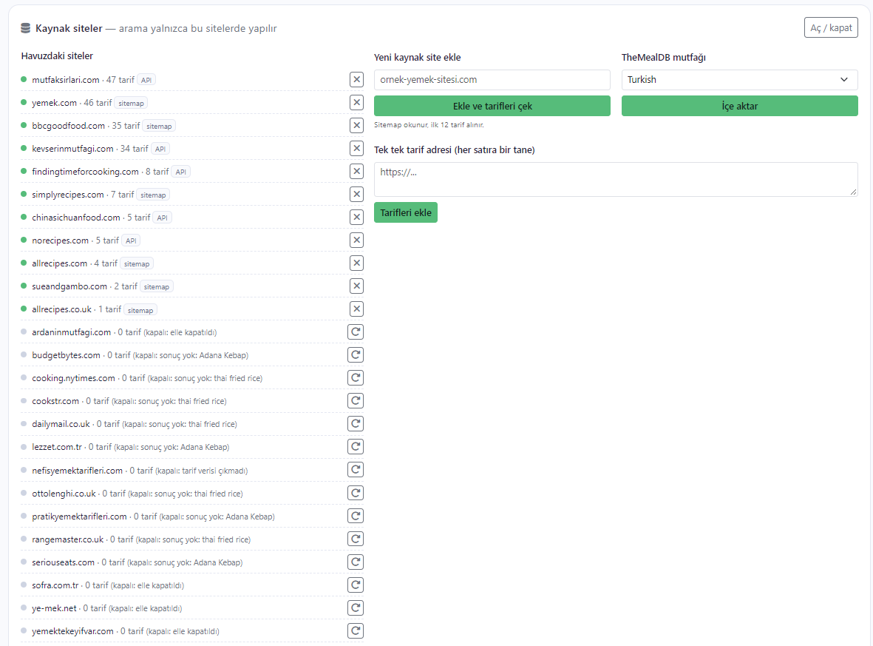The width and height of the screenshot is (873, 646).
Task: Retry nefisyemektarifleri.com source
Action: [356, 470]
